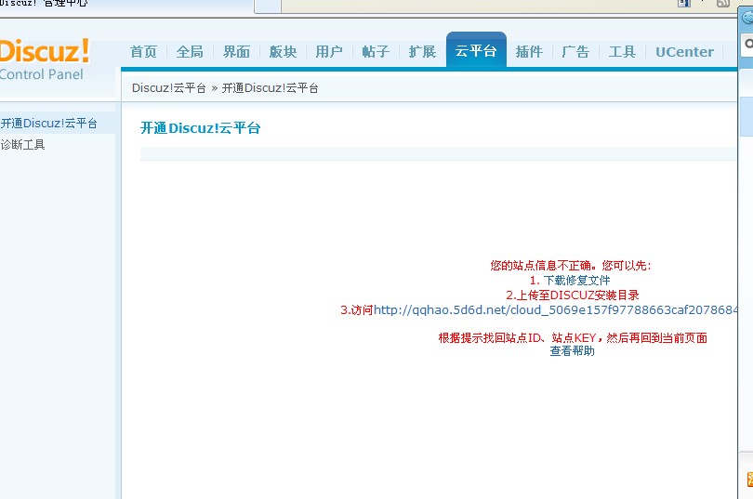Open the 扩展 navigation tab

pyautogui.click(x=422, y=51)
